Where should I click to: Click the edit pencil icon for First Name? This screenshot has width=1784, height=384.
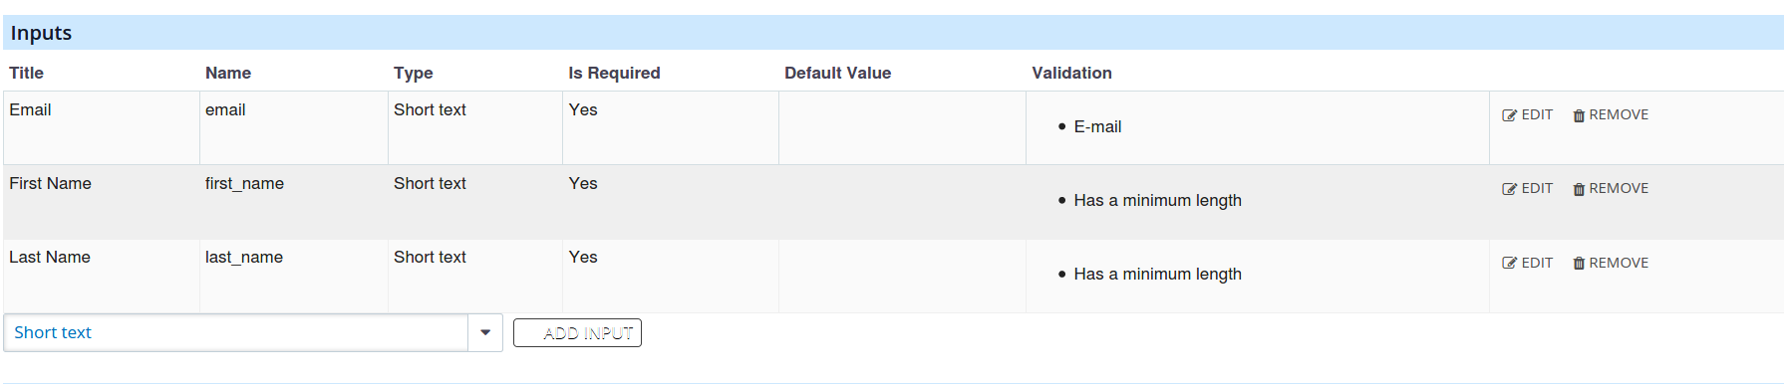[1509, 189]
